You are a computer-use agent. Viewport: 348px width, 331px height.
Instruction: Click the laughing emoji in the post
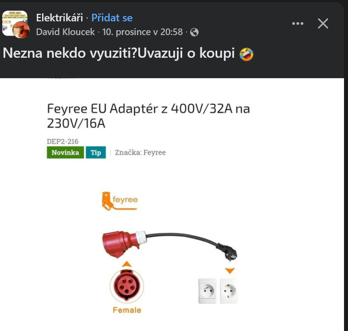(246, 54)
